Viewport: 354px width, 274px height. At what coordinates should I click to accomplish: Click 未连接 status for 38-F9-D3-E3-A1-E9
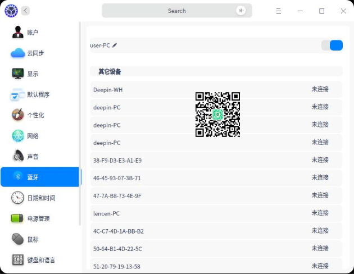320,160
